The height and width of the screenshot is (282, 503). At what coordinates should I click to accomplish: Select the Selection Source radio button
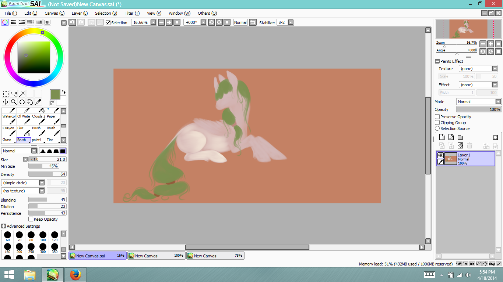pos(437,129)
